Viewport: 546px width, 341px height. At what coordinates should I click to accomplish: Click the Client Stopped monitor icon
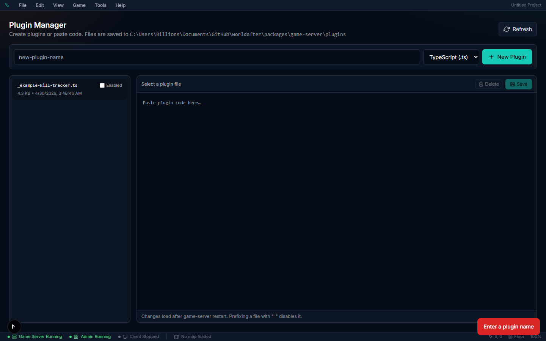(x=125, y=337)
